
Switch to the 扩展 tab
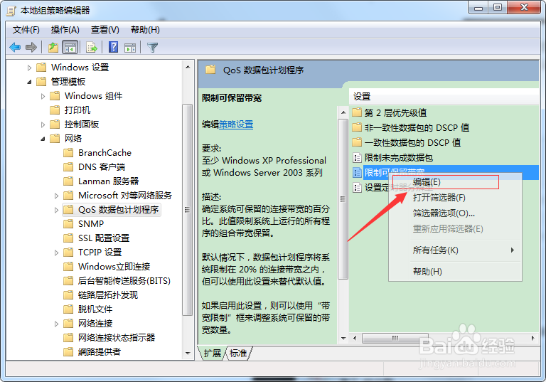212,353
